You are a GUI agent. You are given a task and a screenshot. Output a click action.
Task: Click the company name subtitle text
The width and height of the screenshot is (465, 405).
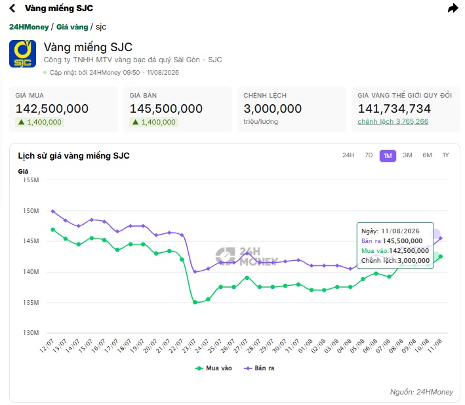point(132,60)
